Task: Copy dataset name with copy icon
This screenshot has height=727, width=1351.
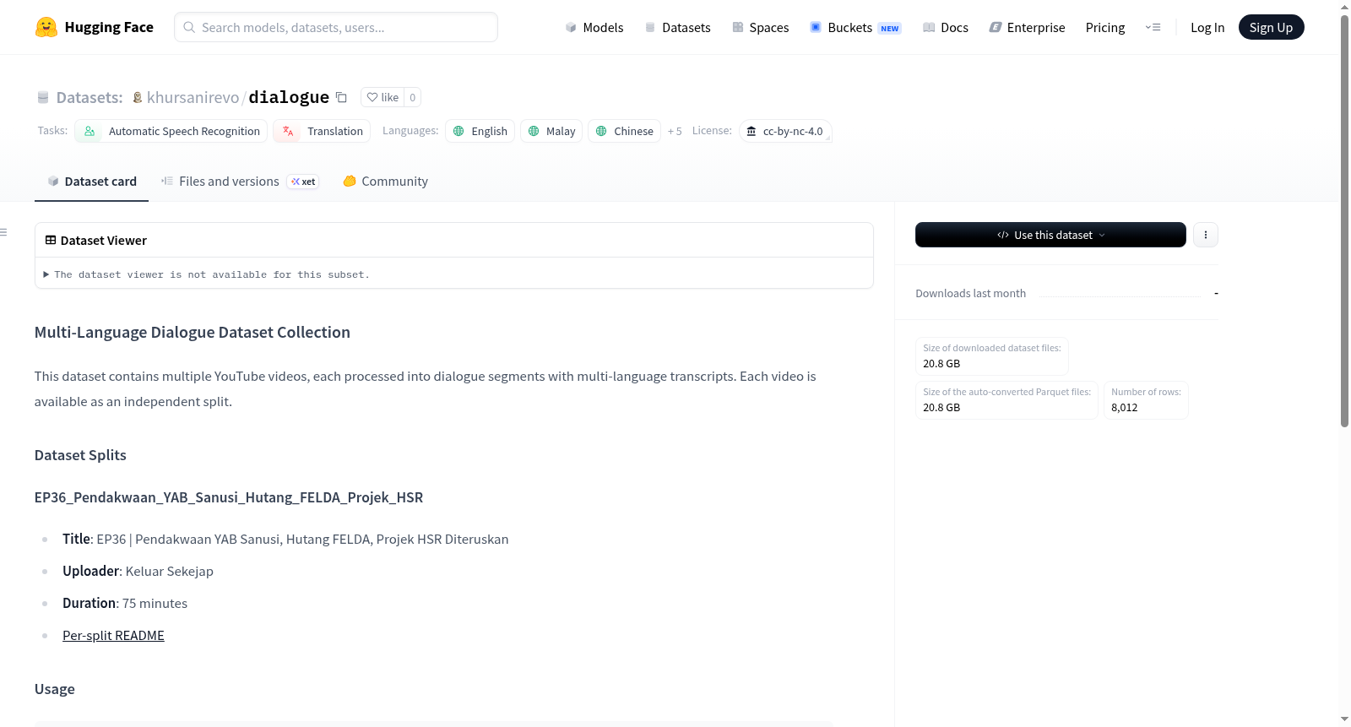Action: tap(341, 97)
